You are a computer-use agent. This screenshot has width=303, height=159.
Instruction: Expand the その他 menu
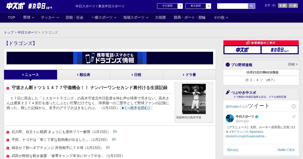(221, 17)
